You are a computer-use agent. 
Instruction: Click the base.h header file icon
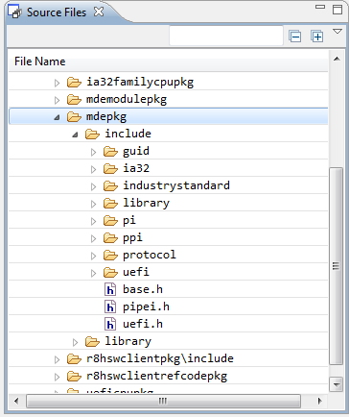pyautogui.click(x=110, y=289)
